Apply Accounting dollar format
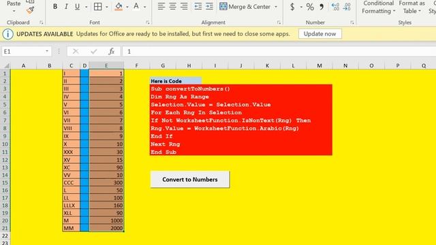Screen dimensions: 436x245 click(292, 7)
